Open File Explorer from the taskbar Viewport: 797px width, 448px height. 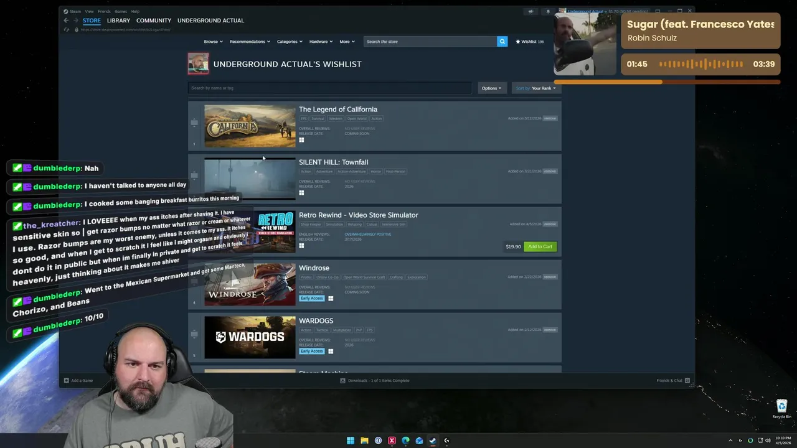pyautogui.click(x=364, y=441)
